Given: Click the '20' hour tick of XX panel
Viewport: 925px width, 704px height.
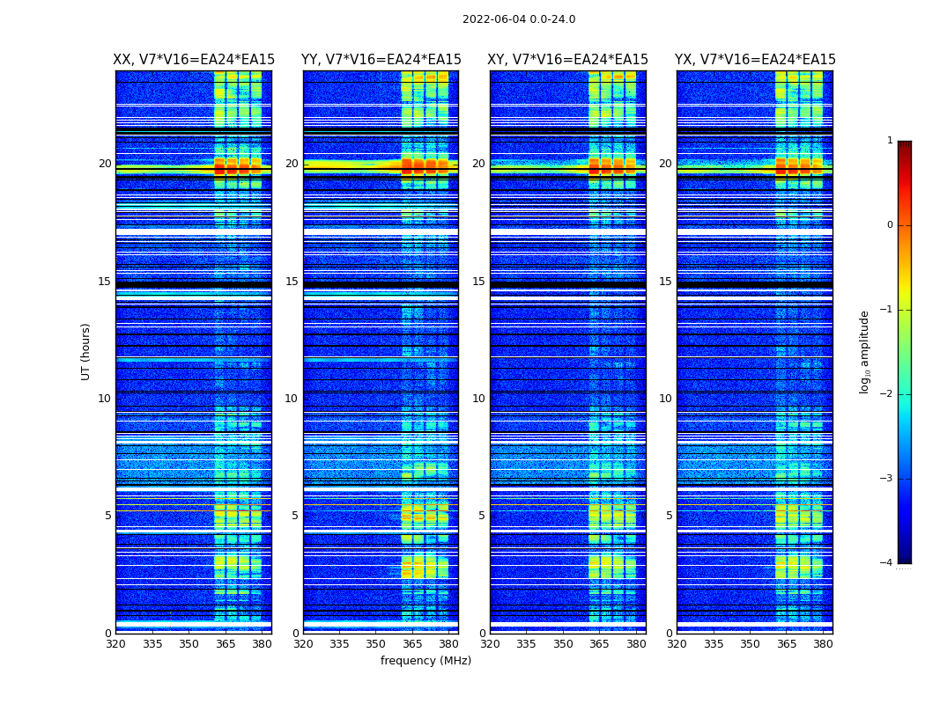Looking at the screenshot, I should coord(105,164).
